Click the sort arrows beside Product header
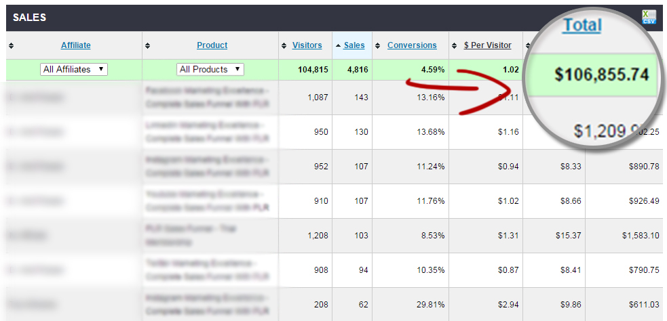 (x=147, y=46)
